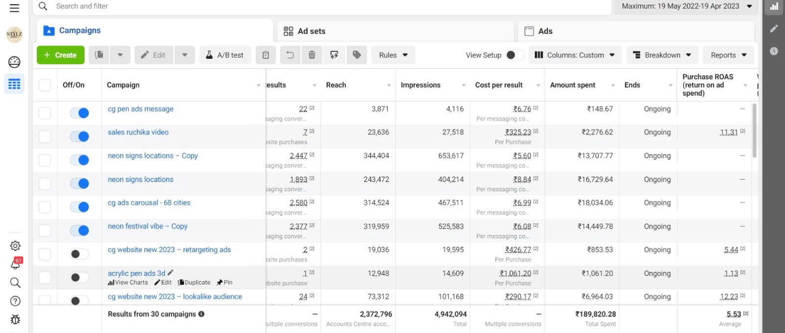This screenshot has height=333, width=785.
Task: Open notifications bell with 61 badge
Action: pos(16,264)
